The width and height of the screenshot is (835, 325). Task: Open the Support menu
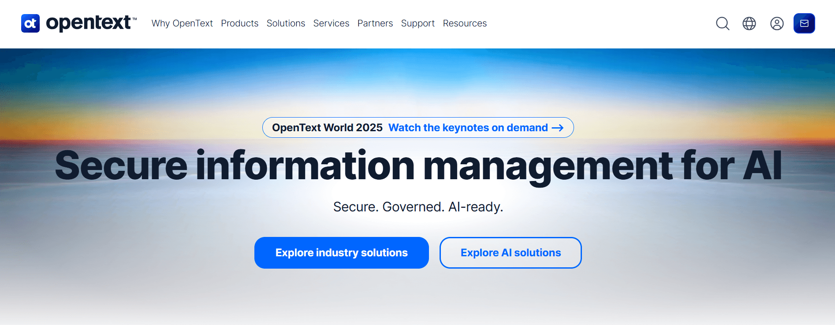click(418, 23)
